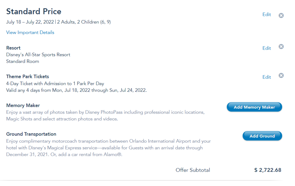Remove Theme Park Tickets with X icon
Screen dimensions: 295x186
[281, 75]
